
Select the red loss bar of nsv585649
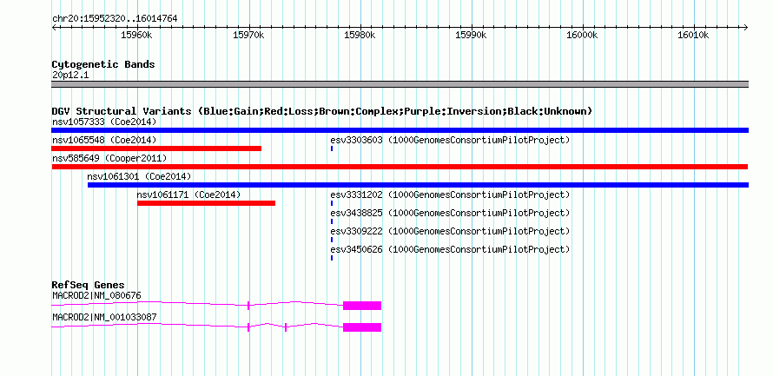(x=400, y=167)
